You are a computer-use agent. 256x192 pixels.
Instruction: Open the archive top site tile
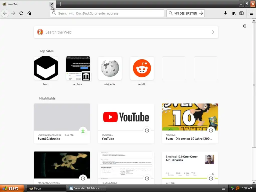click(x=78, y=68)
